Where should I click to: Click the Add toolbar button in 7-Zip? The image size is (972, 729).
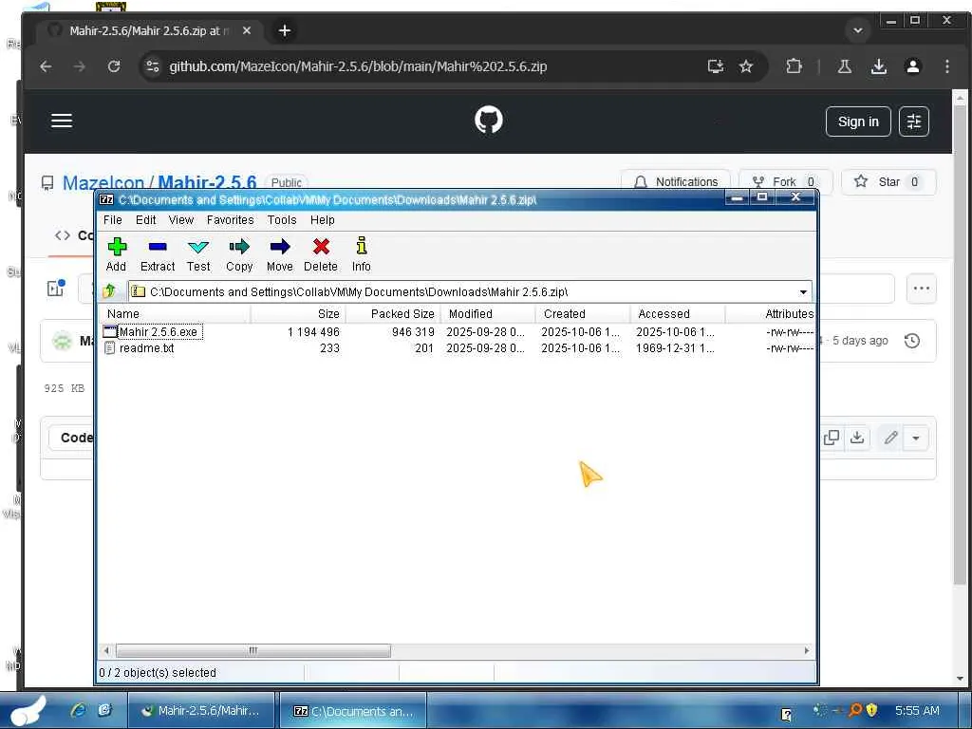(x=117, y=254)
